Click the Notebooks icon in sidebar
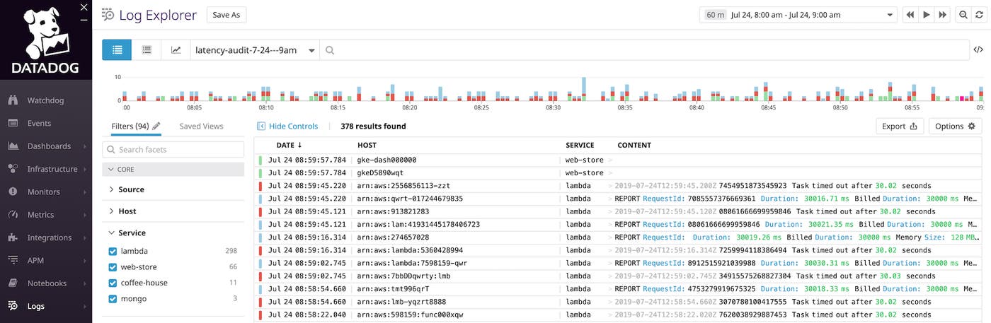Screen dimensions: 991x323 pyautogui.click(x=13, y=283)
